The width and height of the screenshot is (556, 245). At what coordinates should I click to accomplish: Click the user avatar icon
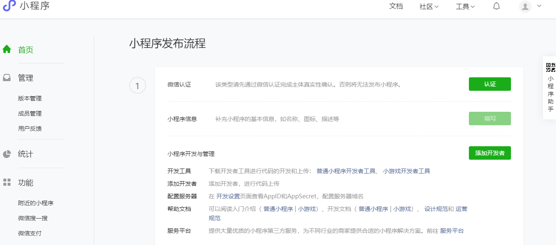[x=525, y=6]
